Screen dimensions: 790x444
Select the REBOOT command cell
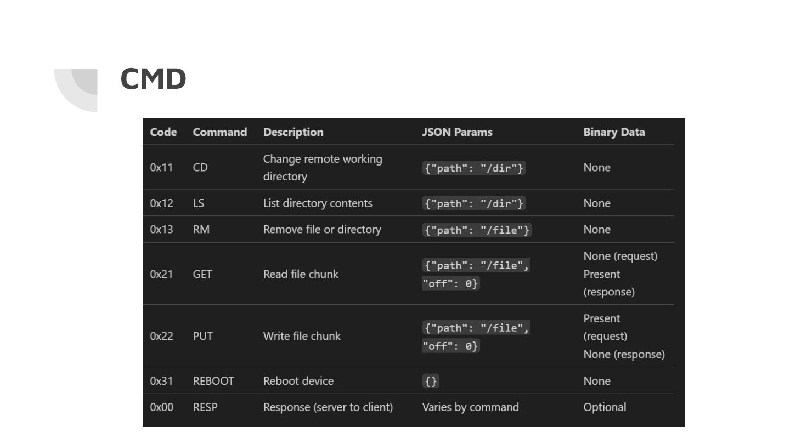[x=213, y=381]
